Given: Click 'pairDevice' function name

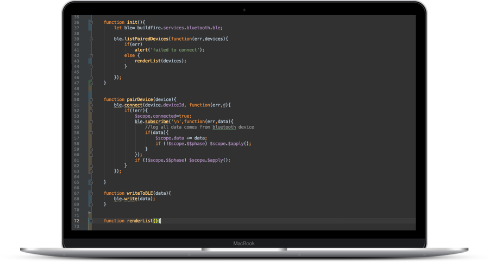Looking at the screenshot, I should coord(140,100).
